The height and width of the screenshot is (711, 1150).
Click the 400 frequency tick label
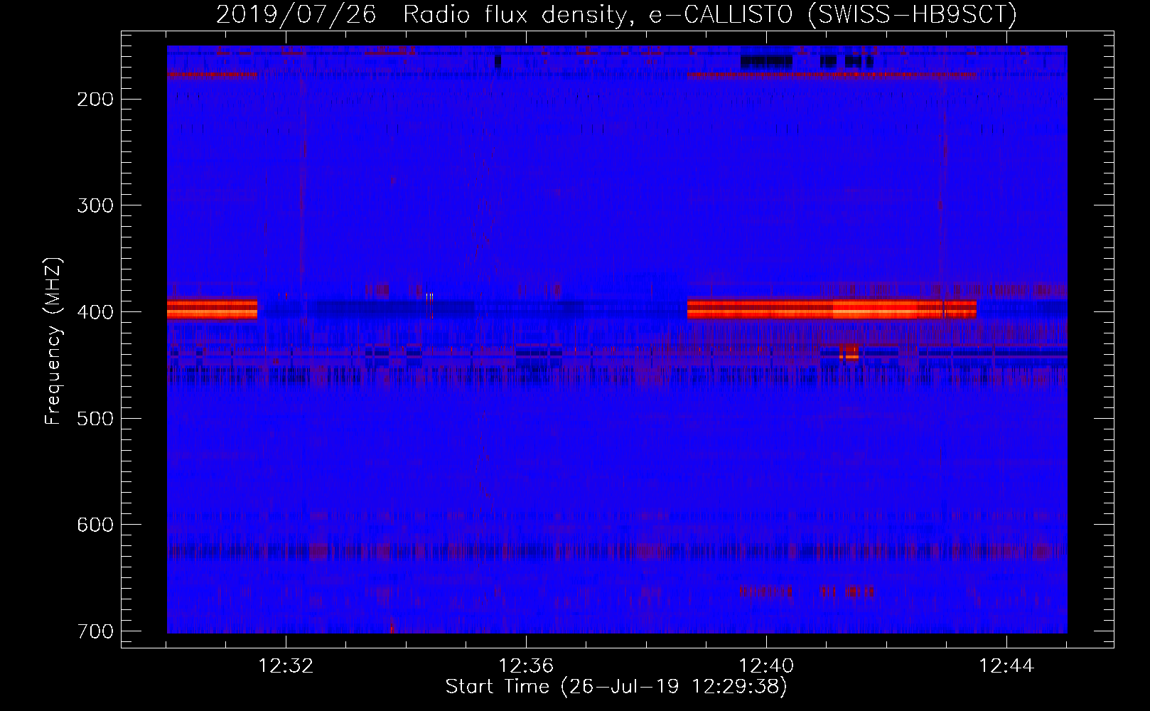95,312
